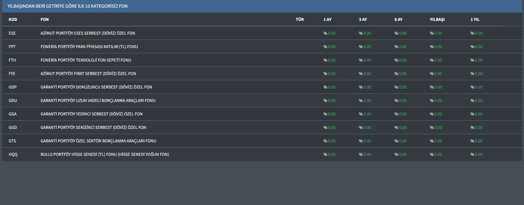The image size is (524, 205).
Task: Click the 1 YIL column header
Action: [475, 20]
